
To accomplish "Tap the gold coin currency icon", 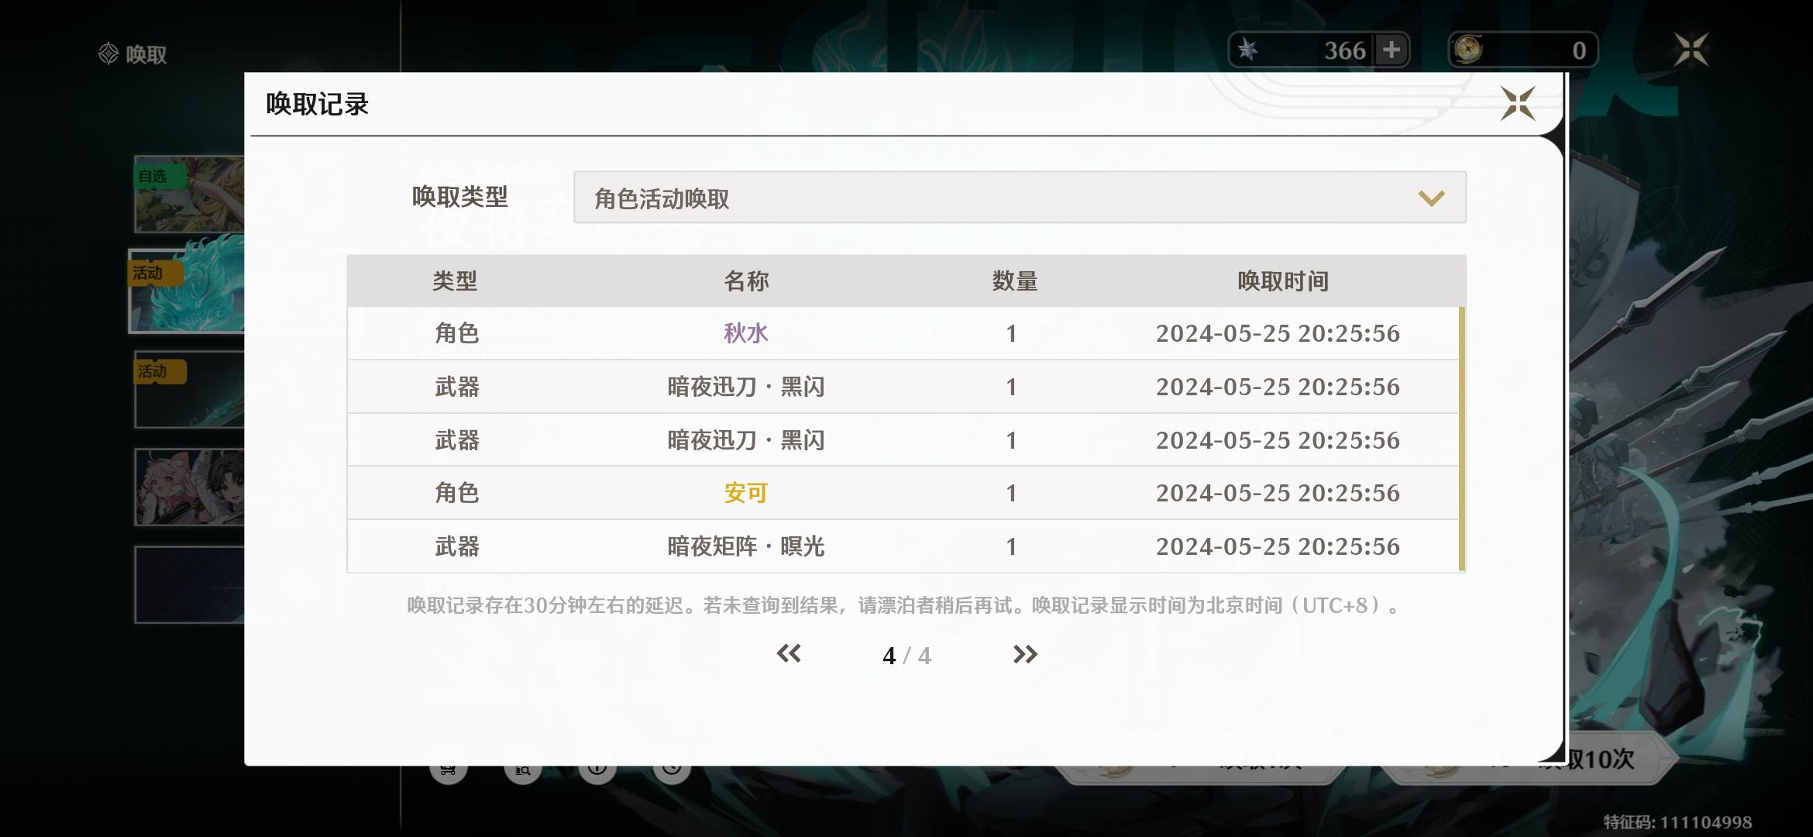I will point(1467,50).
